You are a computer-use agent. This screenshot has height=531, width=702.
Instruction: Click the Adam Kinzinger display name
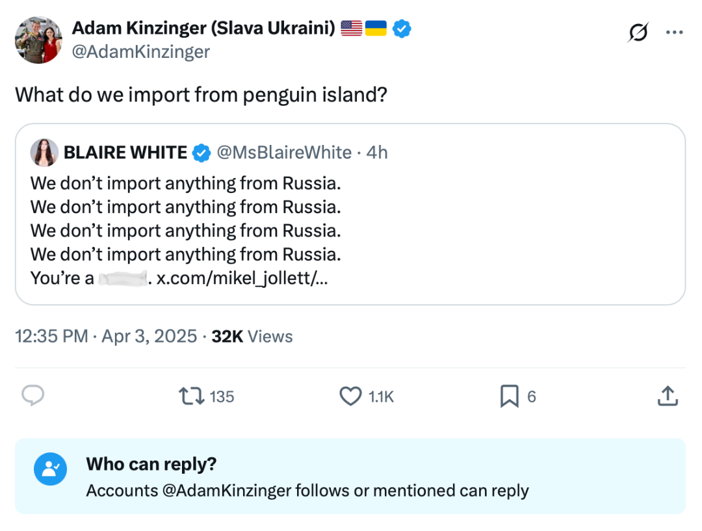click(203, 29)
